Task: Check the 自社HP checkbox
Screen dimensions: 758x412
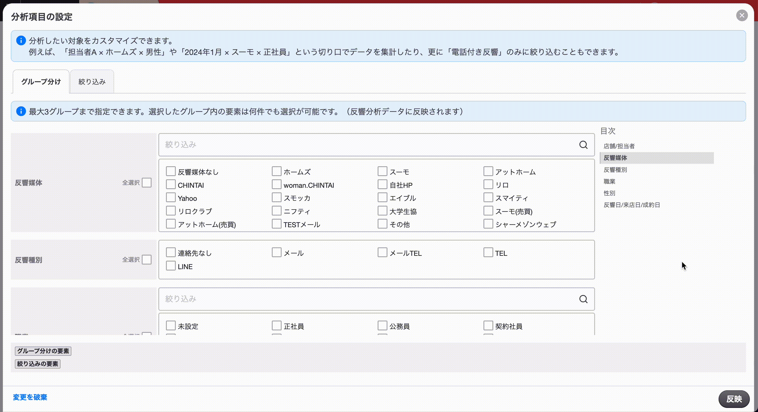Action: point(382,185)
